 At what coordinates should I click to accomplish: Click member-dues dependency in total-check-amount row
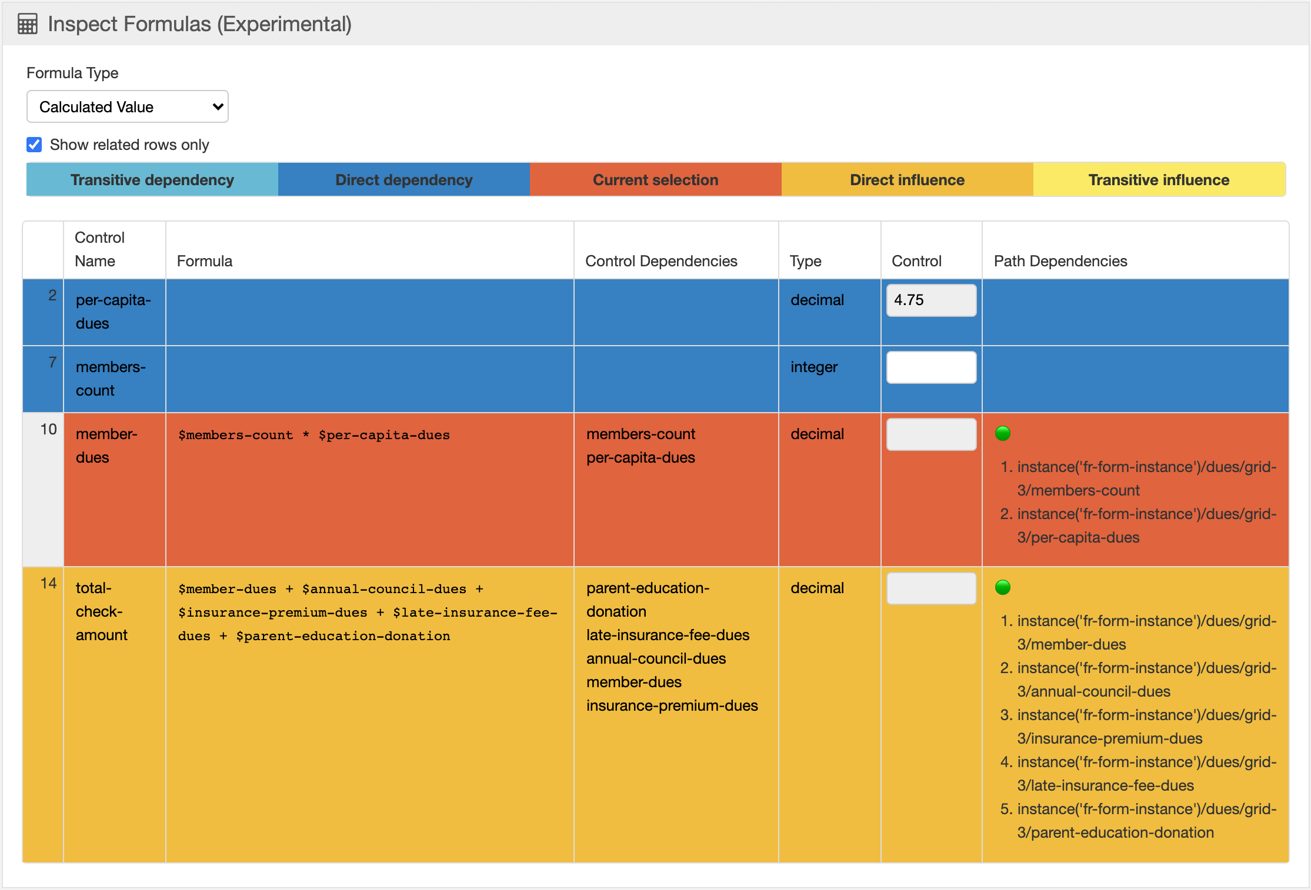[634, 682]
